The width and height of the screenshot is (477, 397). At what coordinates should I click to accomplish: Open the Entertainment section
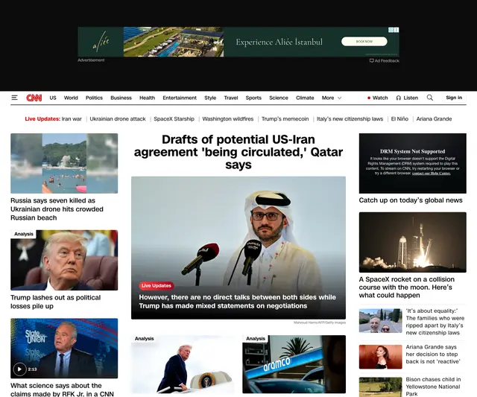(180, 98)
